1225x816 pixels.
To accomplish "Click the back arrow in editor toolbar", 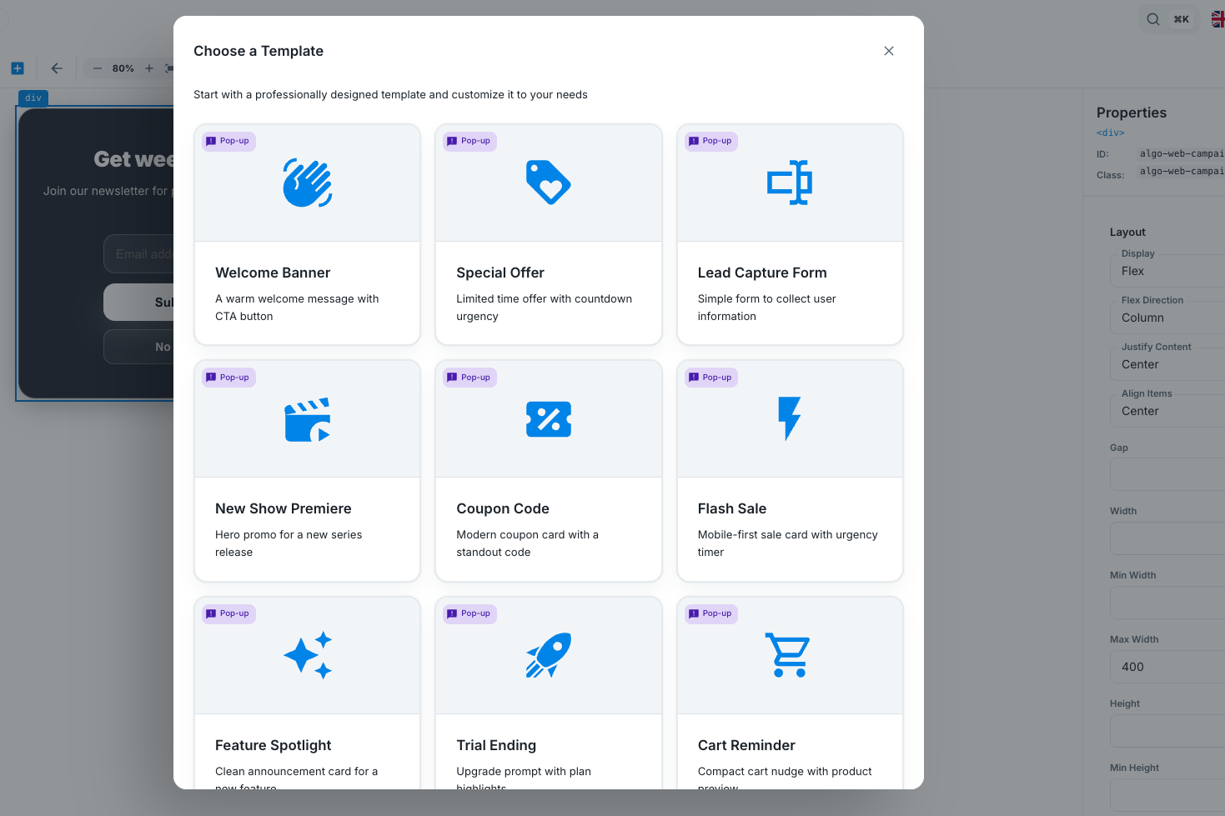I will click(57, 68).
